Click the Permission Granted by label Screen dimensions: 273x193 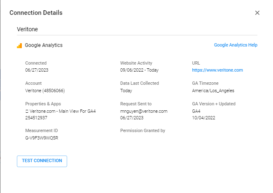142,131
